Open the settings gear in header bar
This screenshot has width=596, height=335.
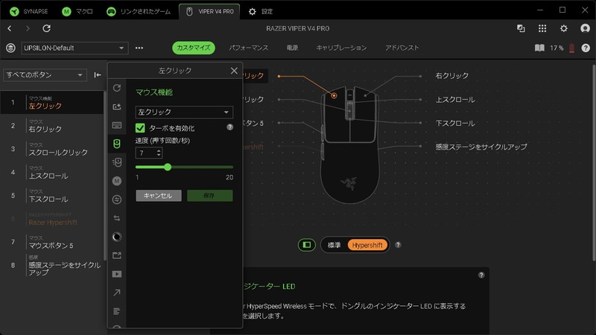564,28
